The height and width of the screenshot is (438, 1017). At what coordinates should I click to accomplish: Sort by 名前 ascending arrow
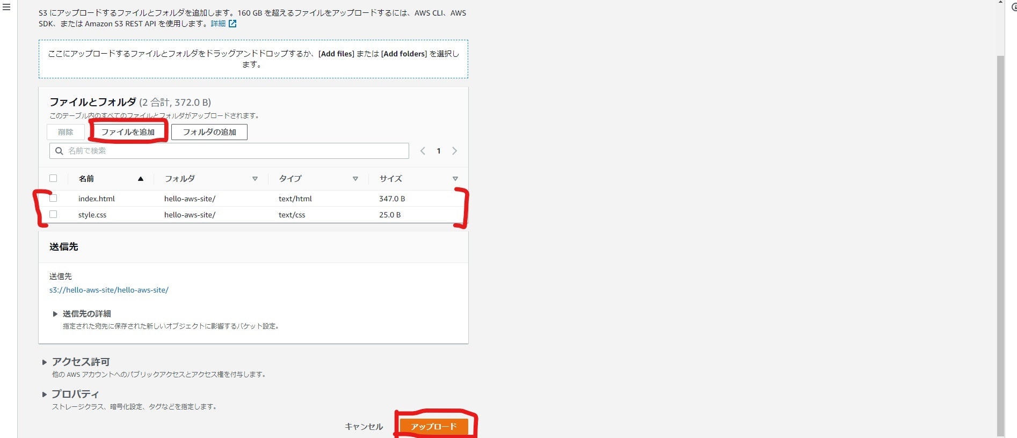coord(141,179)
